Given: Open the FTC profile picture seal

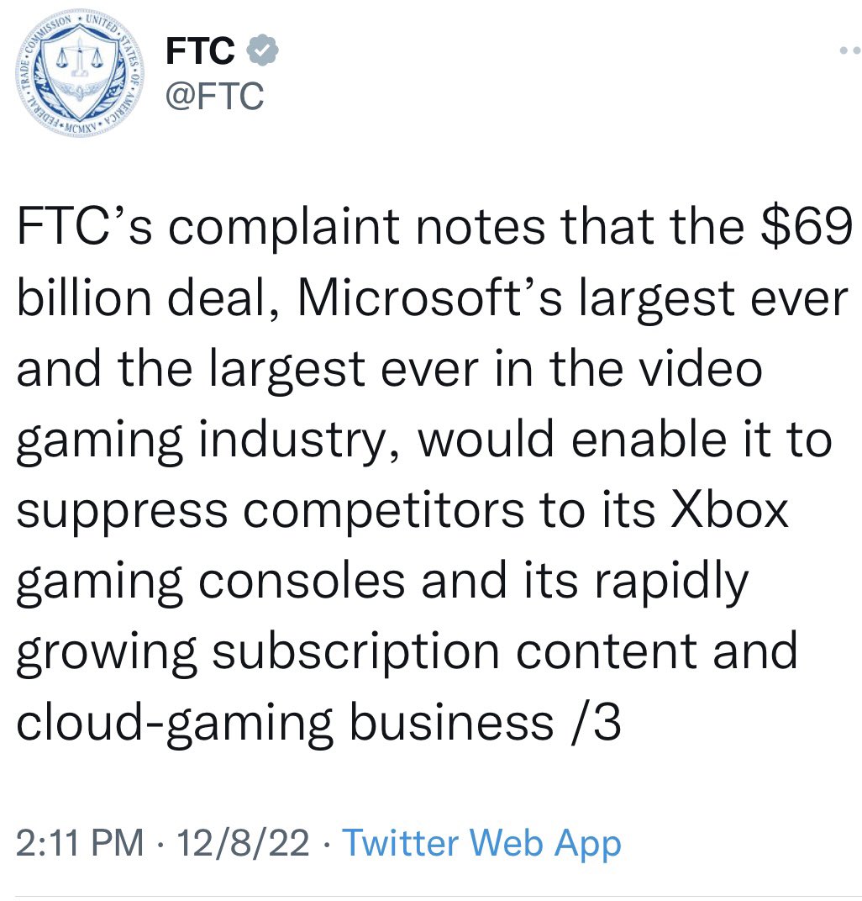Looking at the screenshot, I should point(79,72).
